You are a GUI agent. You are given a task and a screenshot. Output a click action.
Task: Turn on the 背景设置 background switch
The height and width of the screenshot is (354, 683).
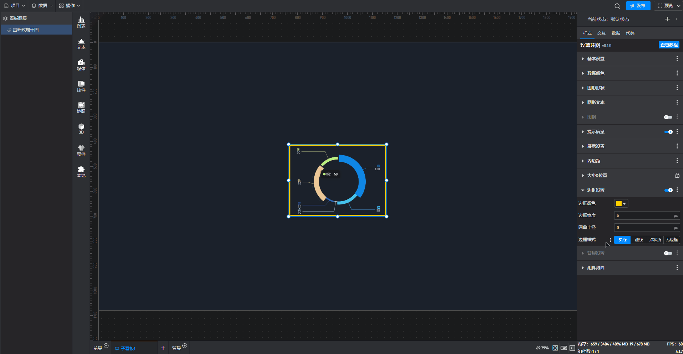pos(668,253)
